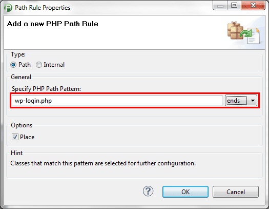Click the Path Rule Properties title text
Viewport: 269px width, 209px height.
coord(43,8)
